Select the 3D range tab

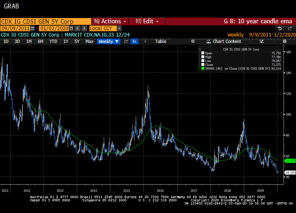pos(17,41)
